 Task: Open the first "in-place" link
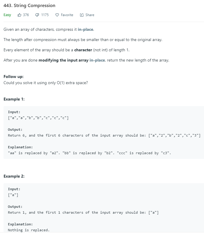pyautogui.click(x=86, y=30)
